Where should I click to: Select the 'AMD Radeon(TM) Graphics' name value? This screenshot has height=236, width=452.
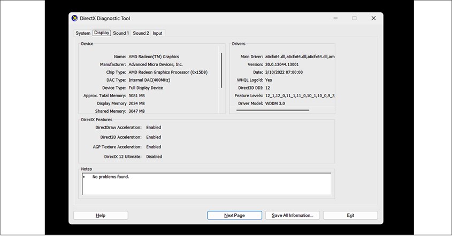pyautogui.click(x=154, y=57)
